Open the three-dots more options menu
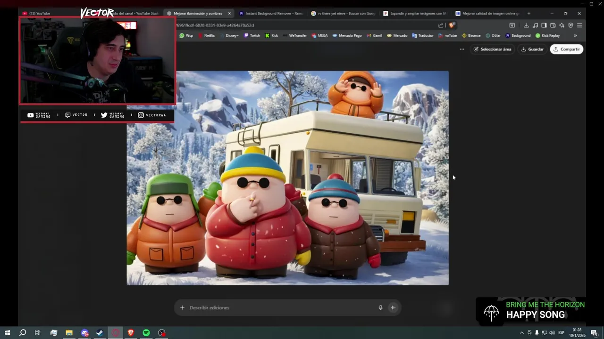This screenshot has width=604, height=339. click(x=462, y=49)
